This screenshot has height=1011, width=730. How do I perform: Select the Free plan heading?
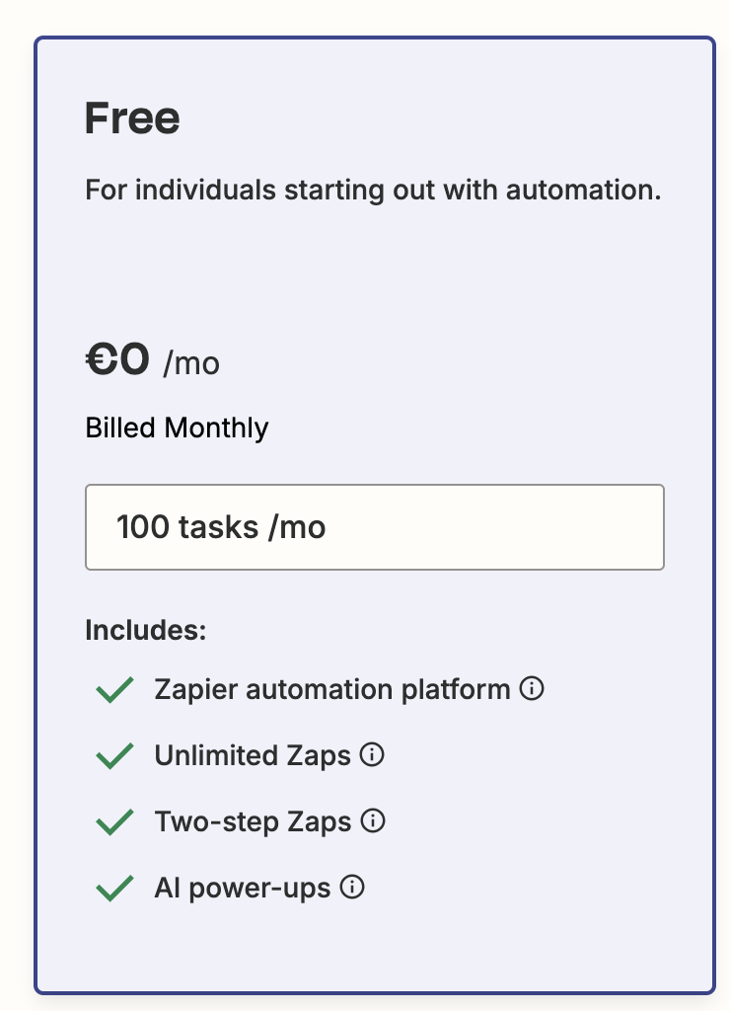click(132, 117)
